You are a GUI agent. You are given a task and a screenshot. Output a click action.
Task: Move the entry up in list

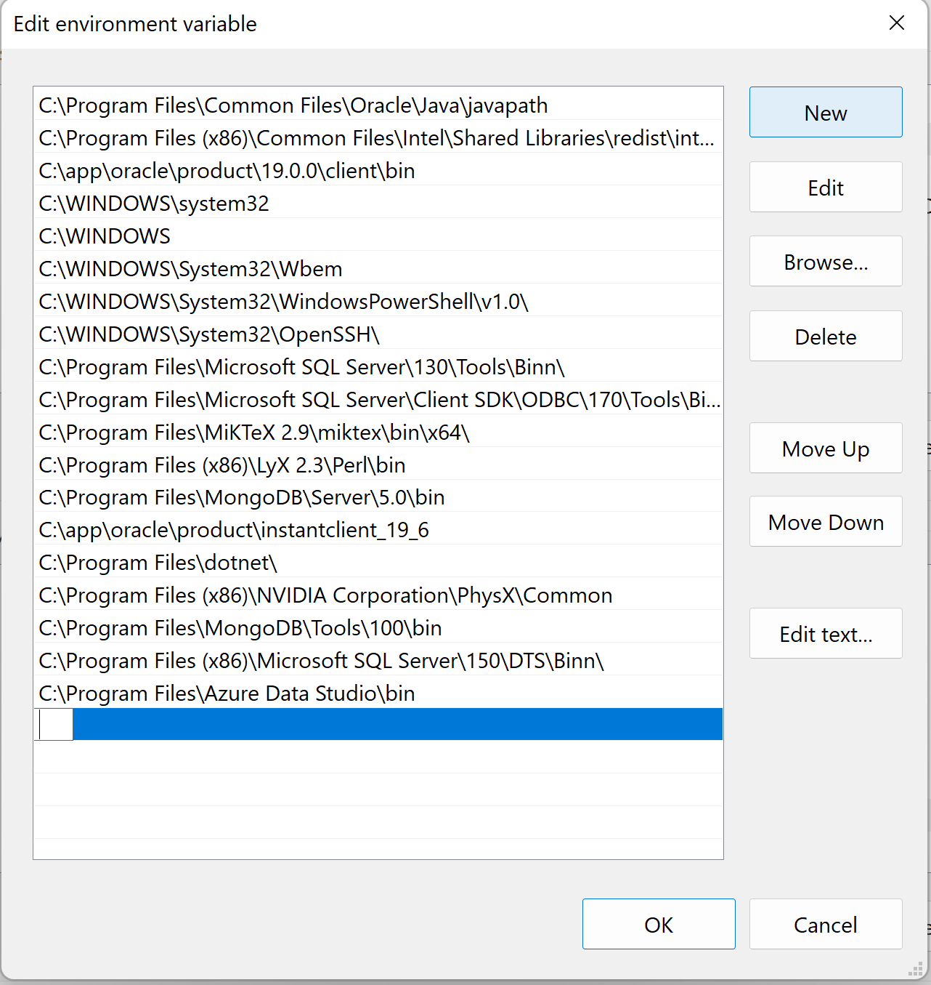826,449
